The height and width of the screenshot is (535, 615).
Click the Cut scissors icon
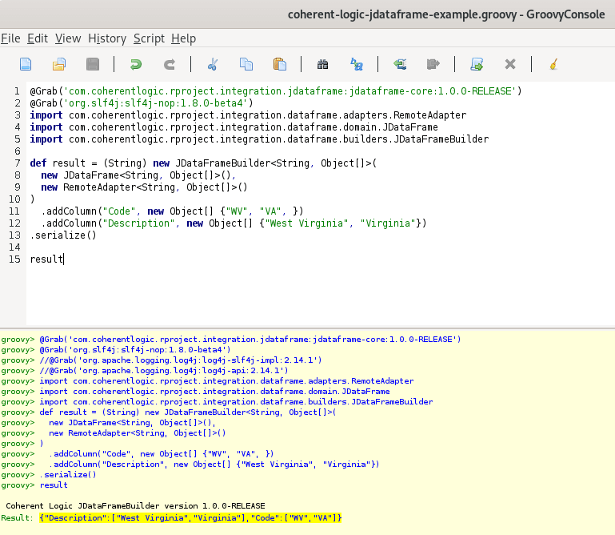coord(213,64)
